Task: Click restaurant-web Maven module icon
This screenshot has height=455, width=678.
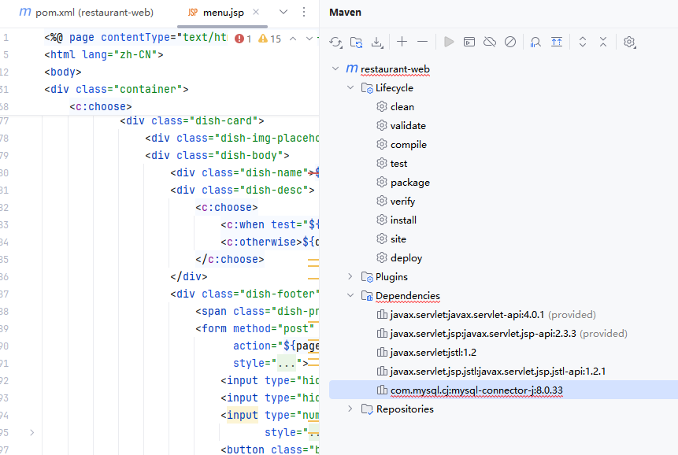Action: [x=351, y=68]
